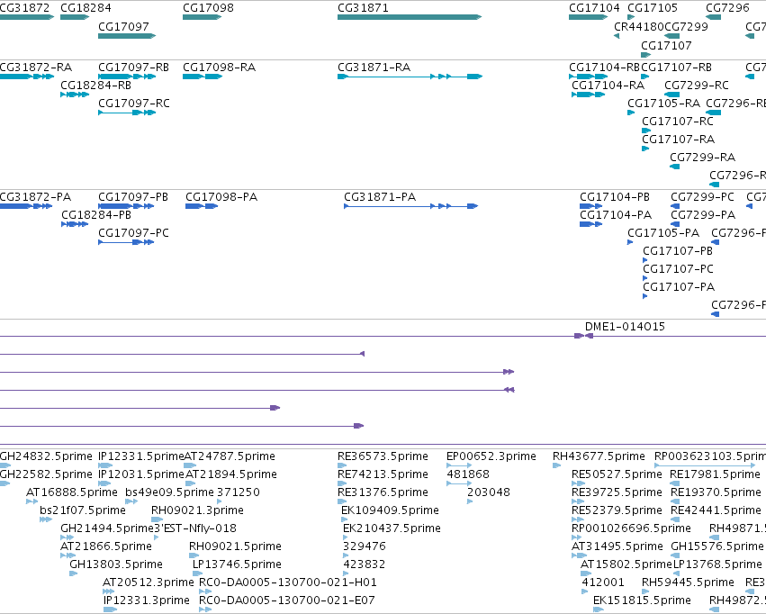Viewport: 766px width, 614px height.
Task: Select protein CG17104-PA
Action: pyautogui.click(x=591, y=225)
